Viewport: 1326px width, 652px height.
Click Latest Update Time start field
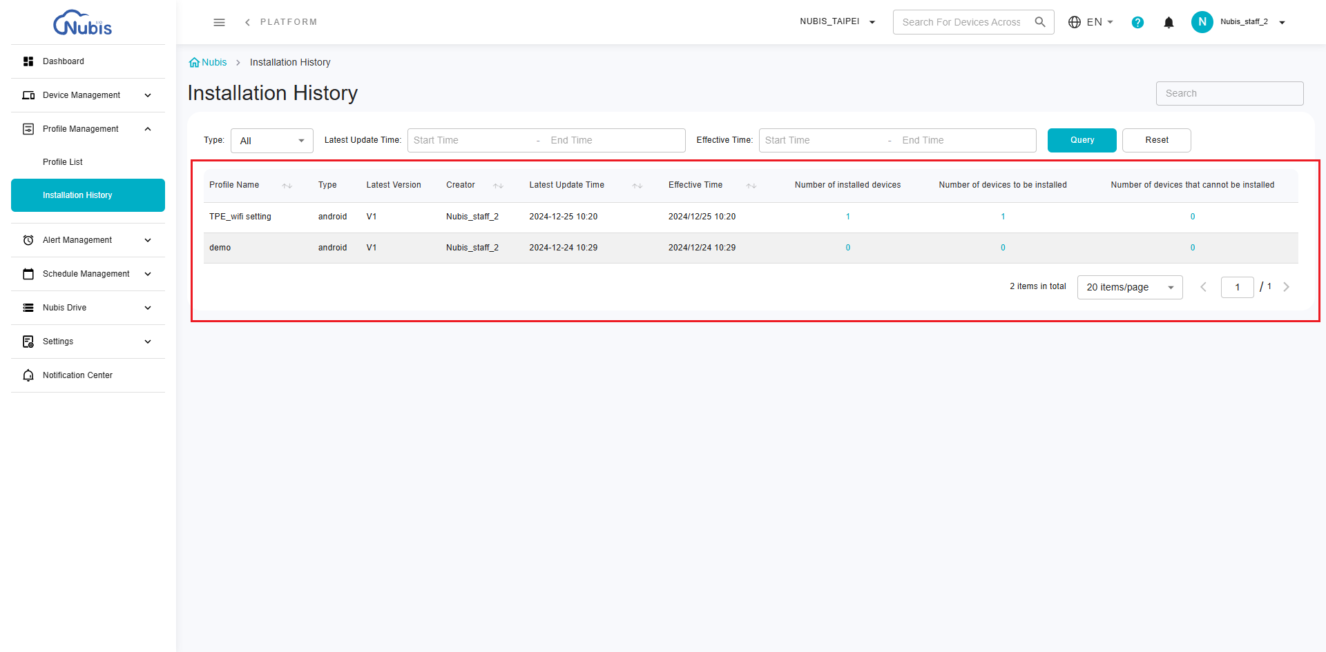tap(471, 140)
